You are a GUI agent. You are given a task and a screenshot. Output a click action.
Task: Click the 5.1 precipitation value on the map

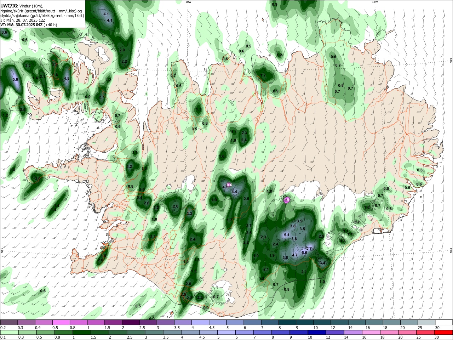287,235
